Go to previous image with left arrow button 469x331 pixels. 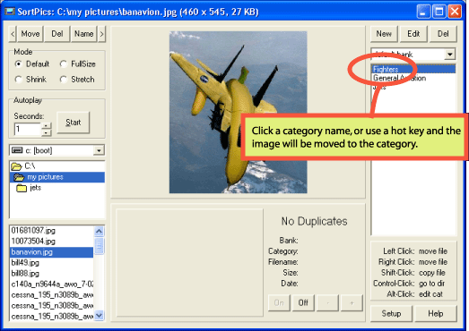pos(13,34)
